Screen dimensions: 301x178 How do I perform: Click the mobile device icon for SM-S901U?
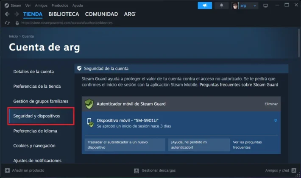[x=90, y=123]
